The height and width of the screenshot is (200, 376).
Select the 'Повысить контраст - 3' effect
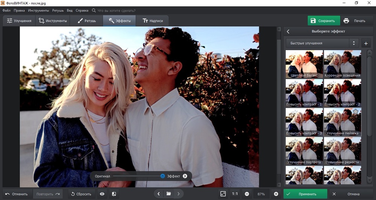[x=304, y=122]
